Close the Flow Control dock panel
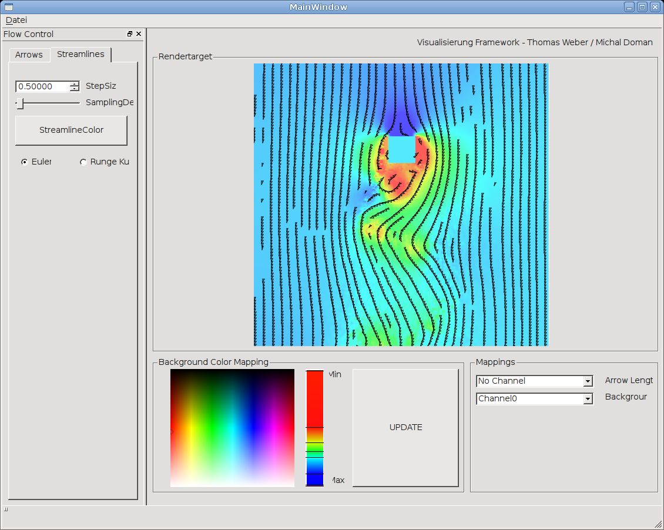 click(x=139, y=34)
